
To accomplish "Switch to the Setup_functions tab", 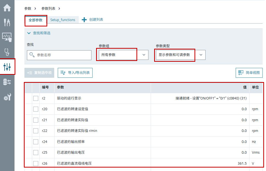I will click(63, 20).
